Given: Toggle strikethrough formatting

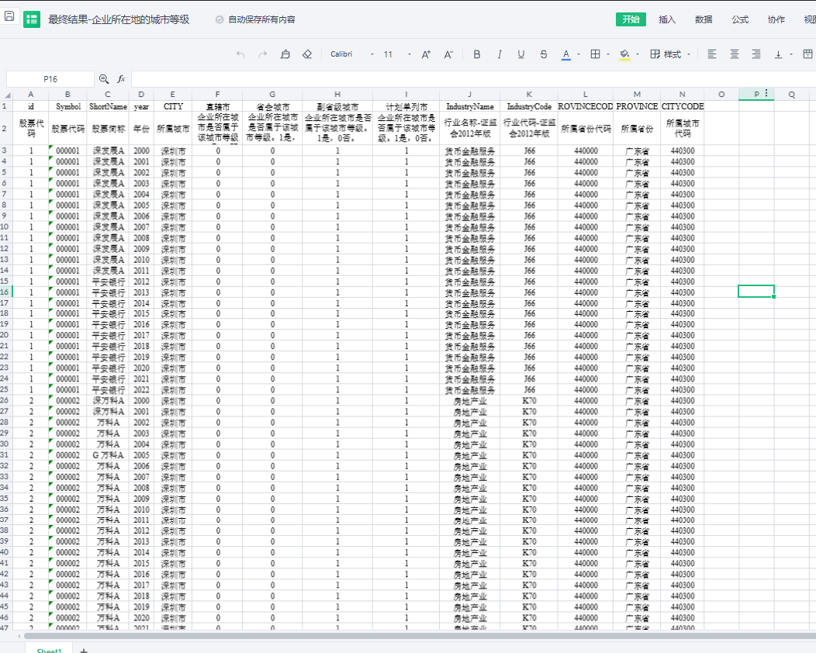Looking at the screenshot, I should click(x=543, y=54).
